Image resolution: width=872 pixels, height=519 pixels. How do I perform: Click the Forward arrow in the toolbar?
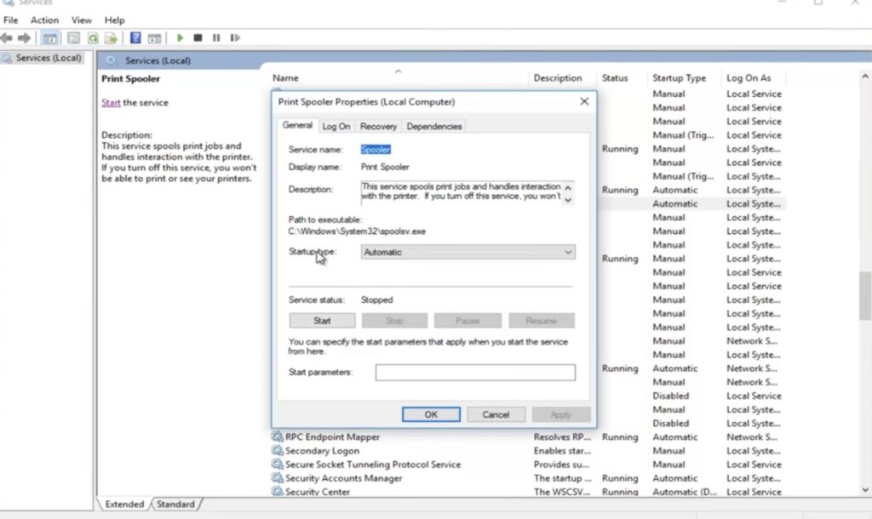24,37
